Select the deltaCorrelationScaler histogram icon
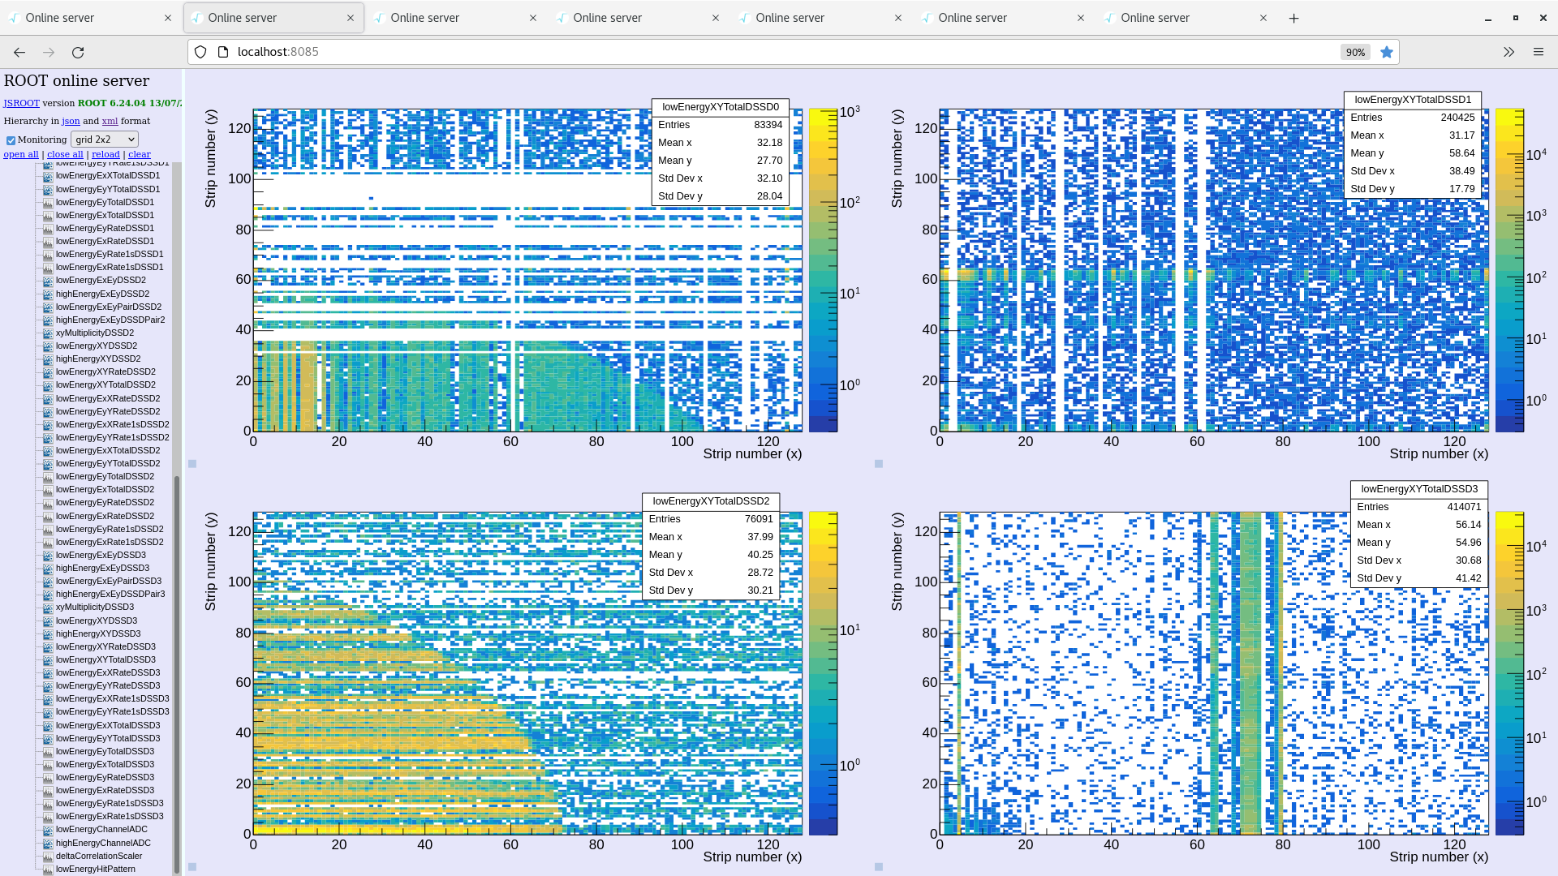The image size is (1558, 876). tap(47, 856)
